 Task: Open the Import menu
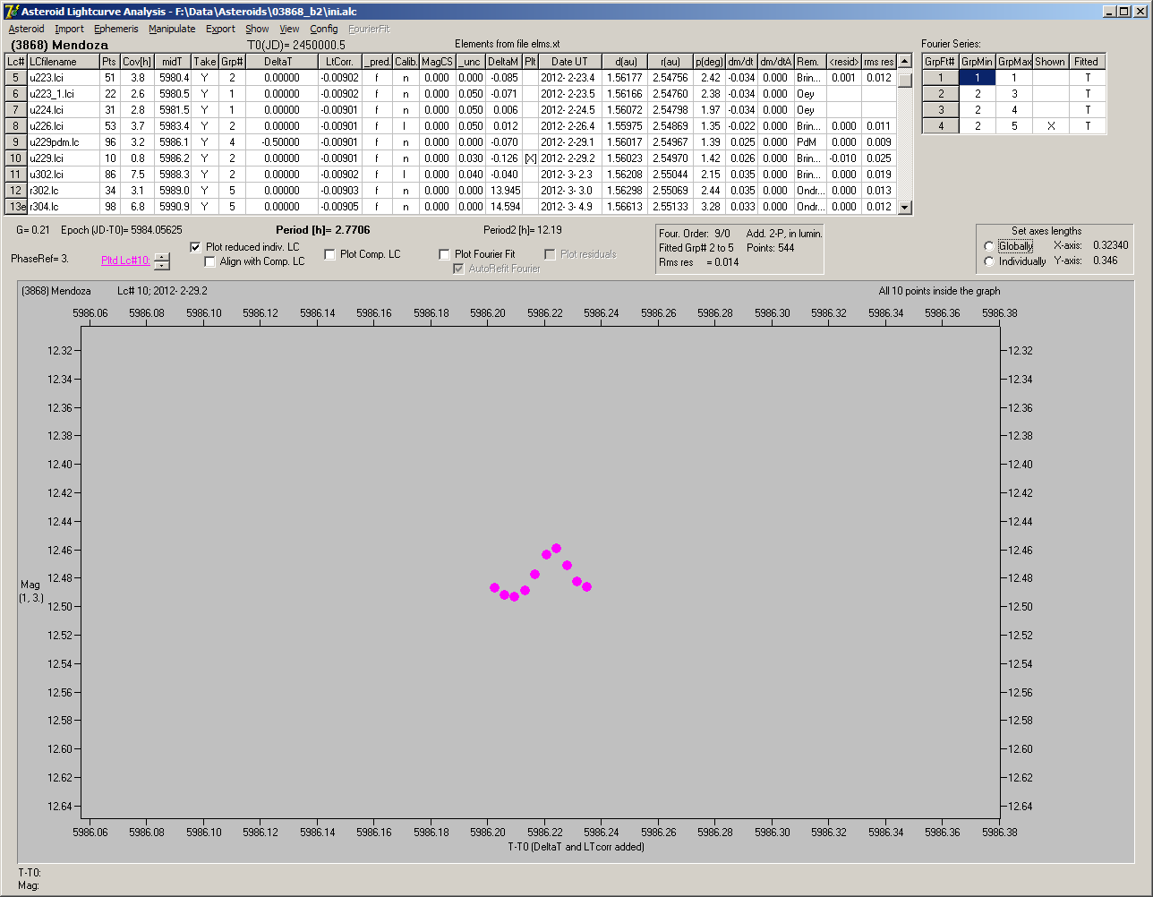[69, 29]
